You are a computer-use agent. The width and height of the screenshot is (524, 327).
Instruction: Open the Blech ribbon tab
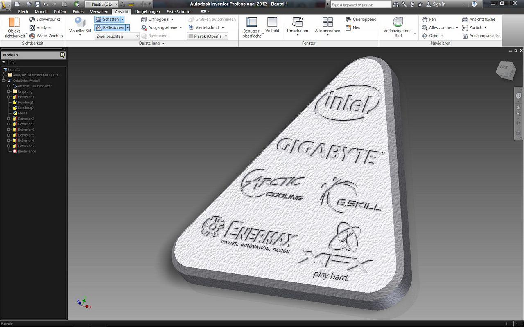point(23,12)
